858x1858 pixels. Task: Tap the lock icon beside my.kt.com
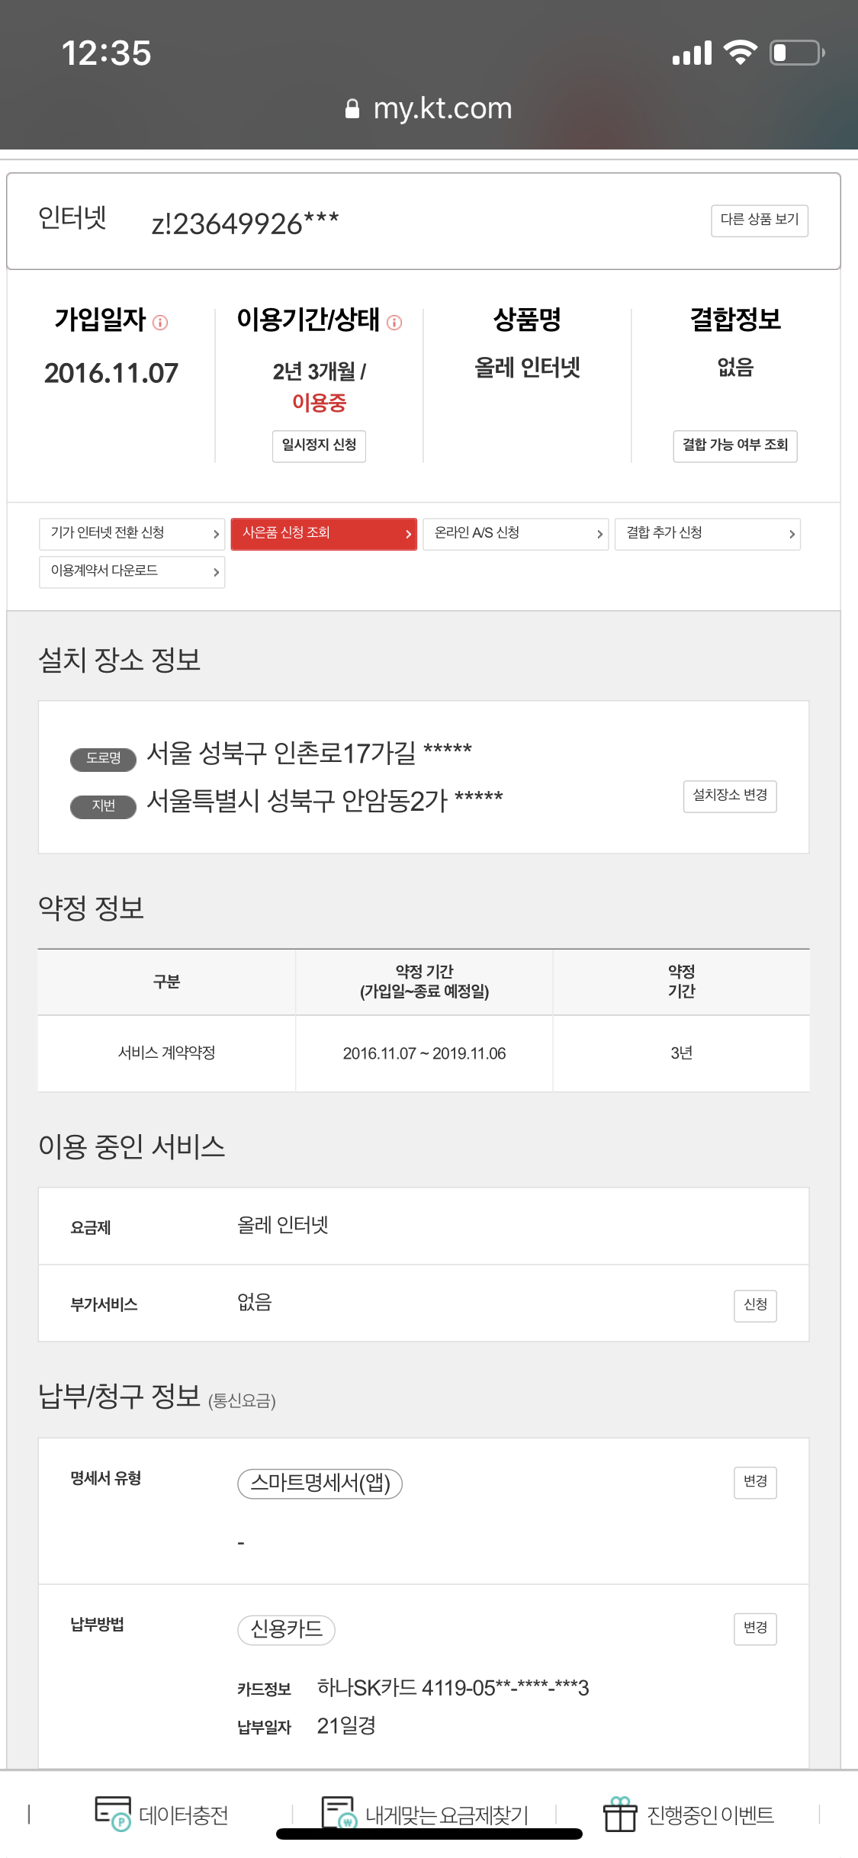[x=352, y=109]
